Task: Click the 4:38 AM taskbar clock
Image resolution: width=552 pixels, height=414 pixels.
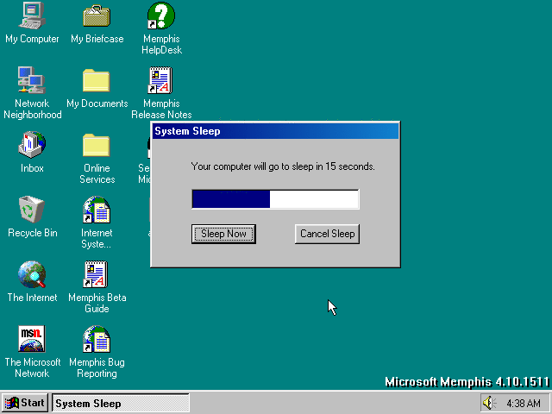Action: coord(524,403)
